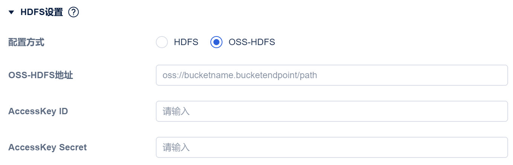Click the empty radio circle before HDFS

(162, 42)
